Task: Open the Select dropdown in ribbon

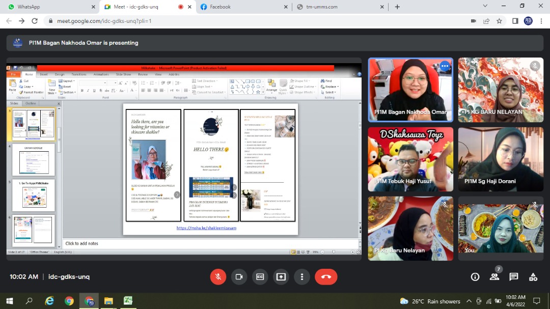Action: 328,93
